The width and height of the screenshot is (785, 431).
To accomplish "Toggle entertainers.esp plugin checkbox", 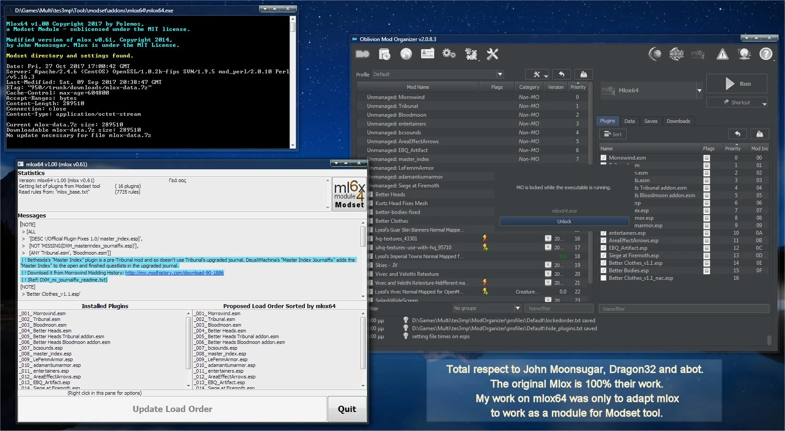I will click(x=603, y=233).
